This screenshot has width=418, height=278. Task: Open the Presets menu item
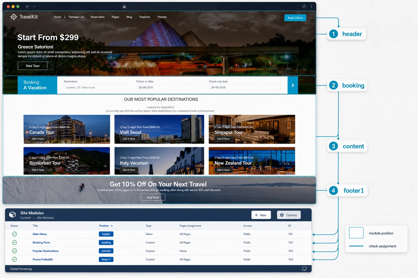click(162, 17)
